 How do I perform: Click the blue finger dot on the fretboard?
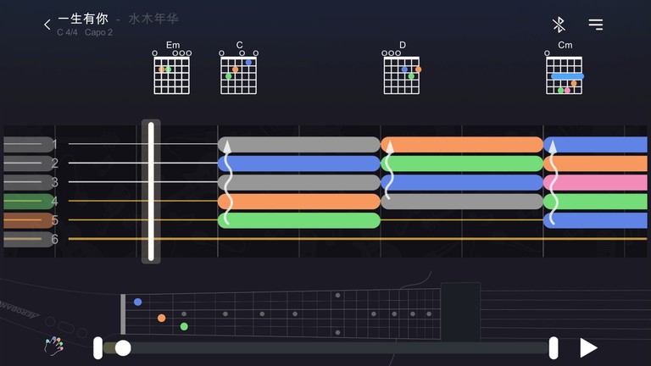(137, 302)
